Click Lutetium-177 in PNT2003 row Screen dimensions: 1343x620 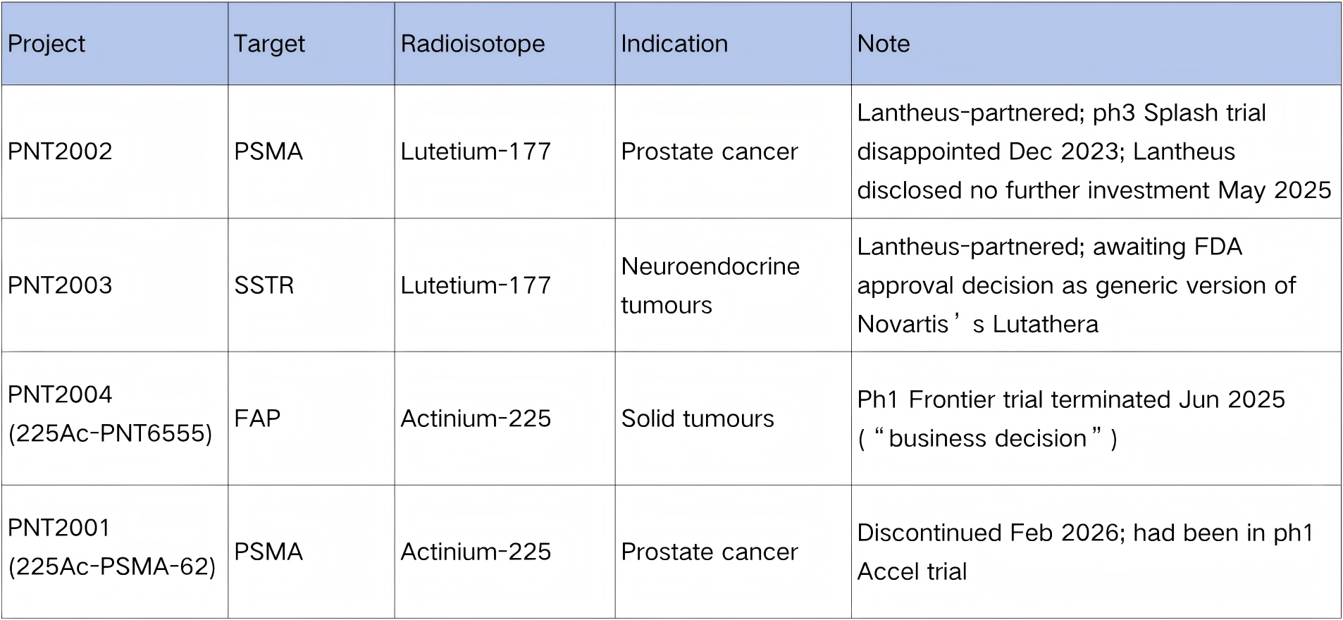[x=476, y=285]
